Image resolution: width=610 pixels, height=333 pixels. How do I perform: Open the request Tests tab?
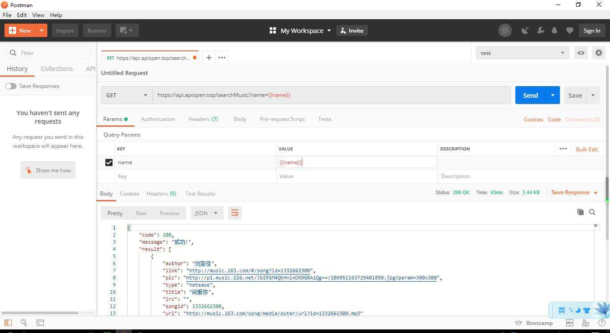(x=325, y=119)
